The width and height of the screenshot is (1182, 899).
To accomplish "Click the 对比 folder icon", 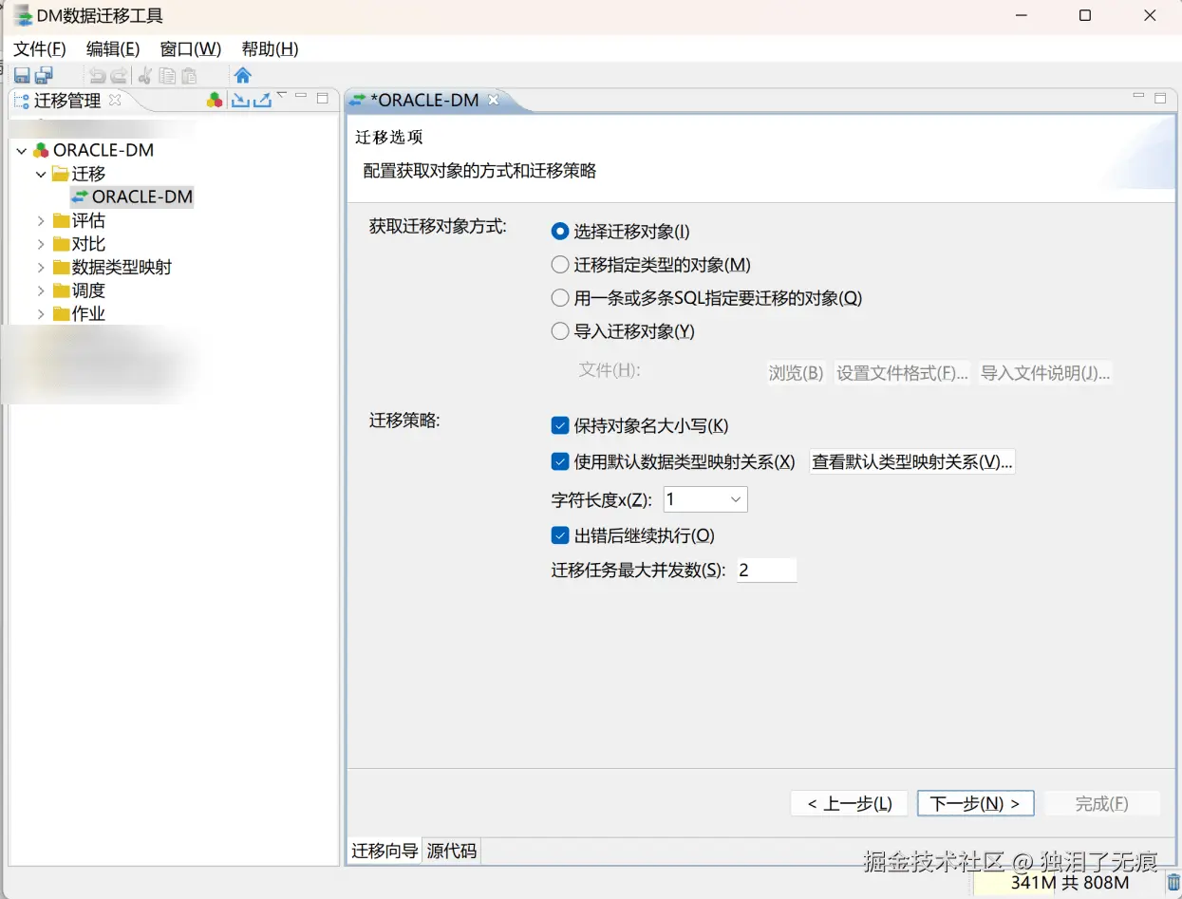I will click(61, 244).
